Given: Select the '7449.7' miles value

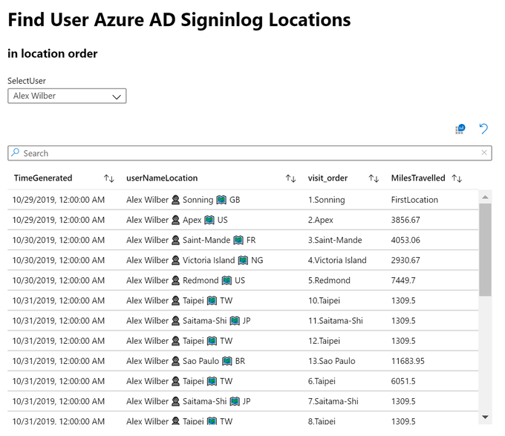Looking at the screenshot, I should click(x=403, y=280).
